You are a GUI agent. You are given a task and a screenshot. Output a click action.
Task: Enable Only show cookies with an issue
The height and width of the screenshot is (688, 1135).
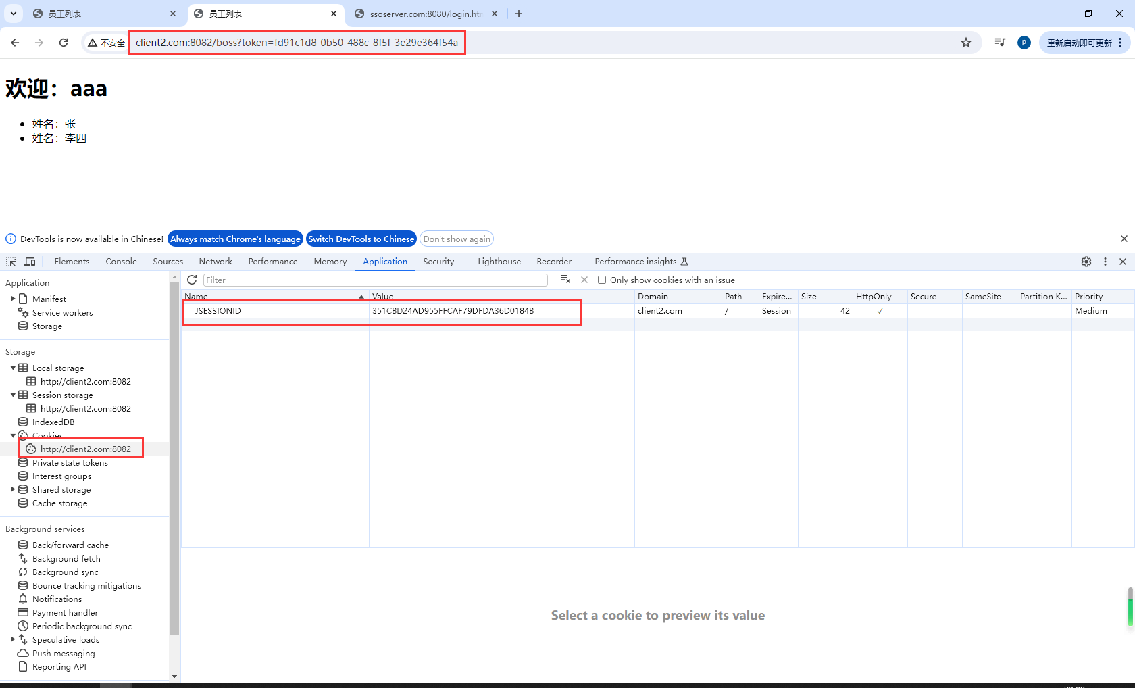pyautogui.click(x=602, y=280)
